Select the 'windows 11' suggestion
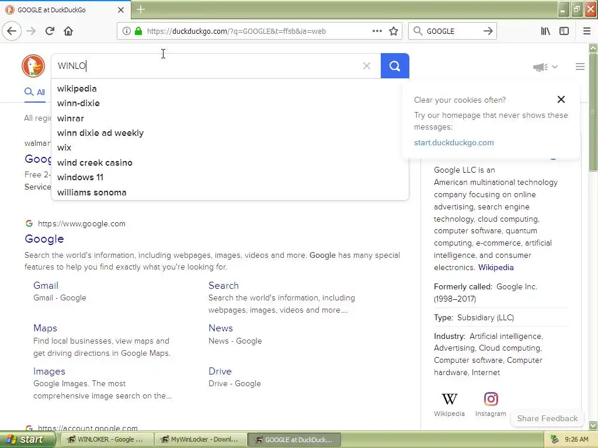This screenshot has width=598, height=448. [x=230, y=177]
